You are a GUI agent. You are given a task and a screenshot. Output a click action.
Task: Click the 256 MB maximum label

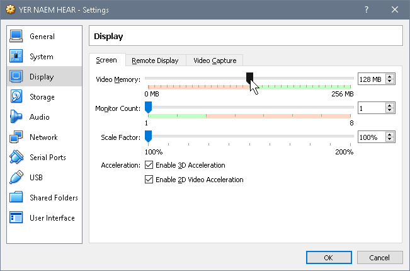tap(342, 94)
